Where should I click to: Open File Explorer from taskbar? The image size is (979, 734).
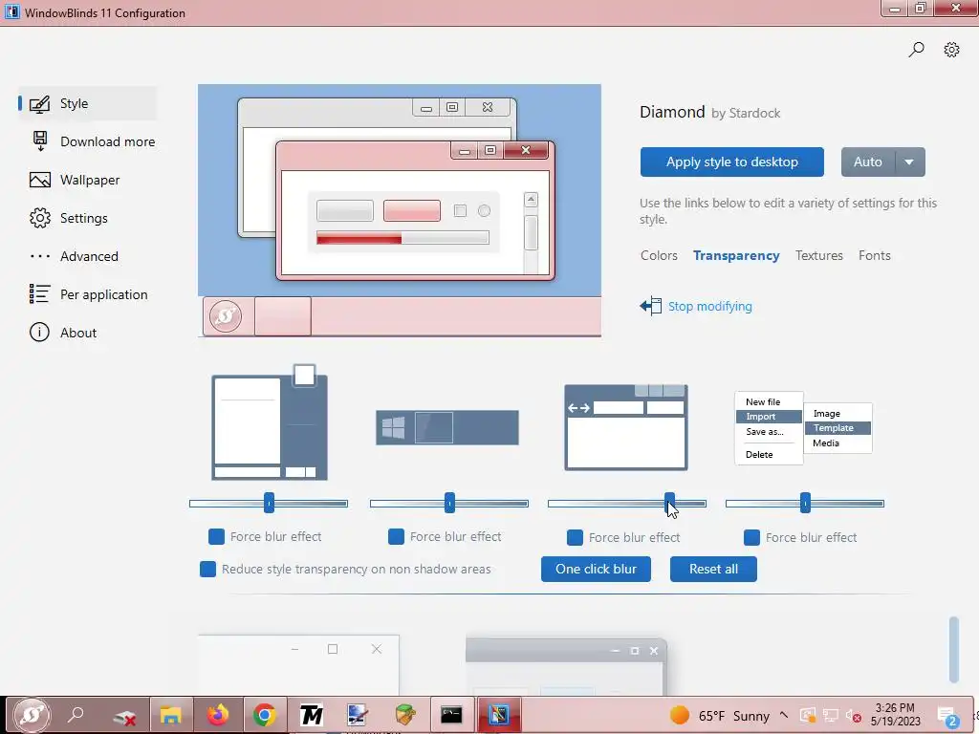(x=170, y=715)
